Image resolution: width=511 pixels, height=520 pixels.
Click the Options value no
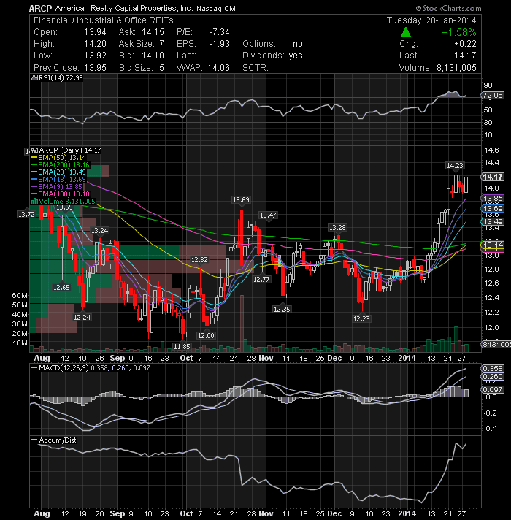pos(298,44)
